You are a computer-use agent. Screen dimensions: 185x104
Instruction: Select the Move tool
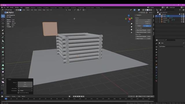coord(3,23)
